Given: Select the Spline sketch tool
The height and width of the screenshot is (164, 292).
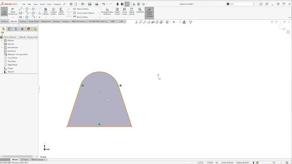Looking at the screenshot, I should 33,9.
